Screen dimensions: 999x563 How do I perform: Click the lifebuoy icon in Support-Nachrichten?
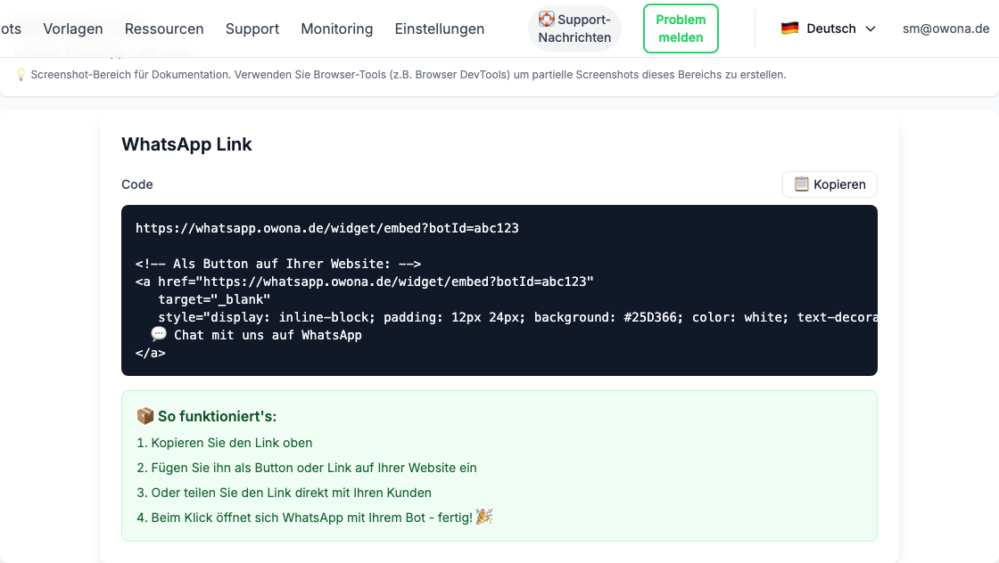(547, 19)
